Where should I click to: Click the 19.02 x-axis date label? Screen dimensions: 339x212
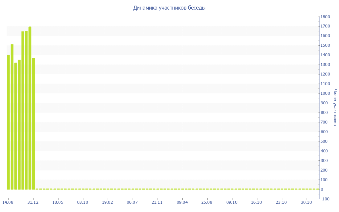(108, 202)
